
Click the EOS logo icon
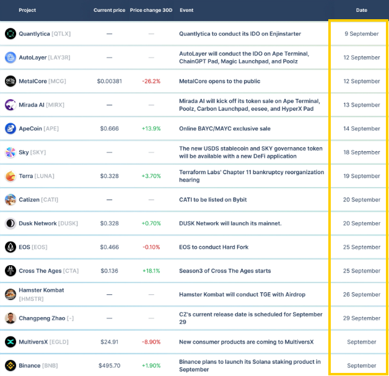(x=11, y=247)
